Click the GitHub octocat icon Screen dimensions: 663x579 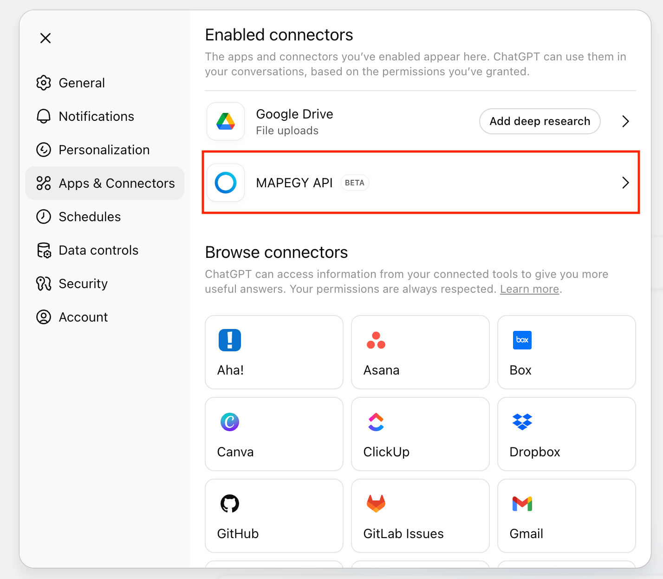(230, 504)
